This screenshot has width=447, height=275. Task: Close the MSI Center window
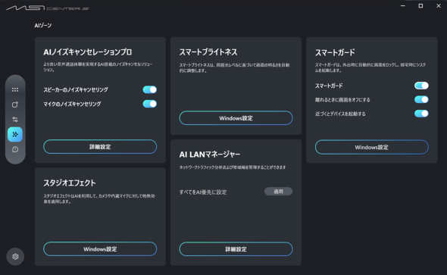[439, 6]
